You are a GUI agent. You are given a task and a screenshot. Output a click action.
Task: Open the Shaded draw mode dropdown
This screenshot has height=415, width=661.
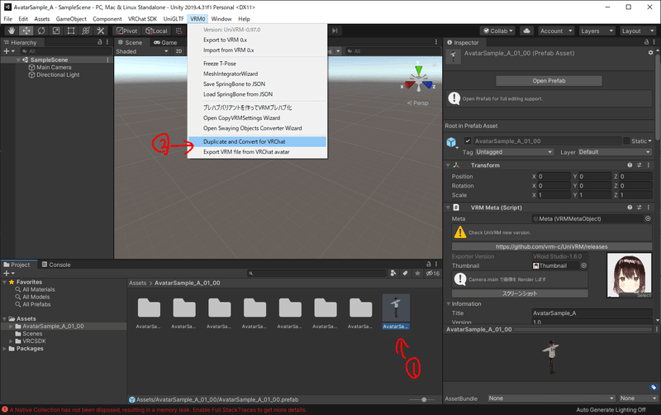coord(142,51)
